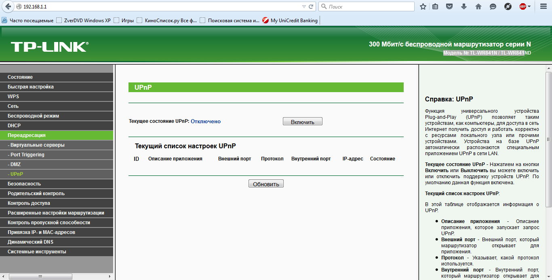Open the Безопасность menu item
The image size is (552, 280).
point(57,184)
